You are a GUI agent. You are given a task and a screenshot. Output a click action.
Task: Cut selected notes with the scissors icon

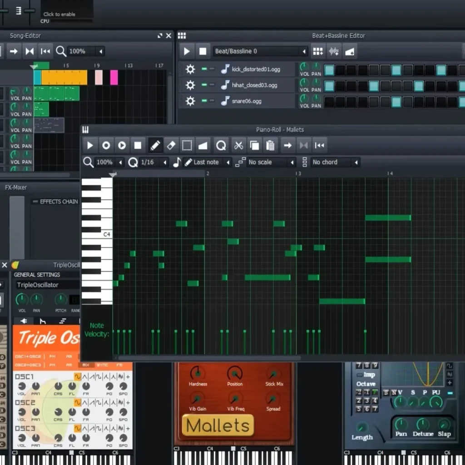[238, 145]
